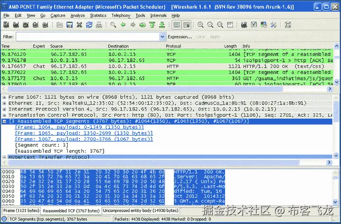
Task: Collapse Hypertext Transfer Protocol node
Action: 4,157
